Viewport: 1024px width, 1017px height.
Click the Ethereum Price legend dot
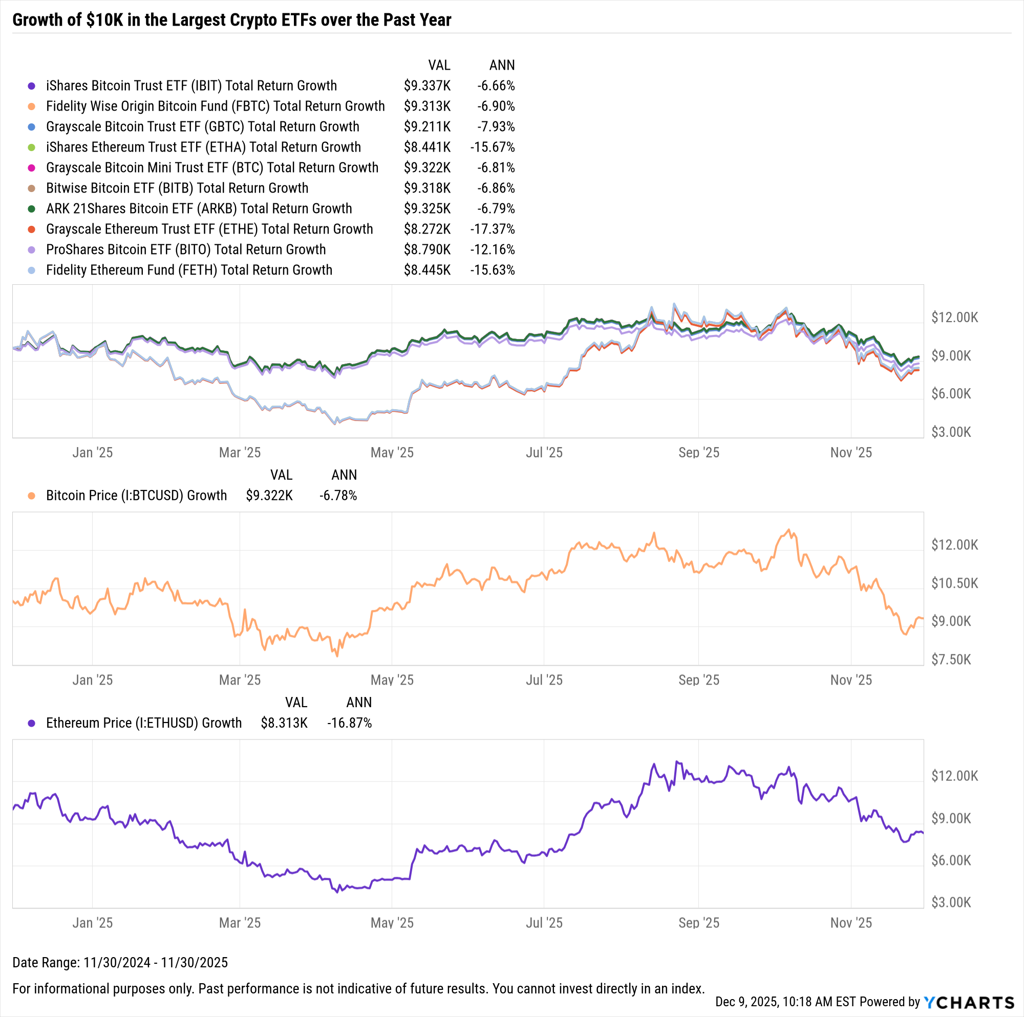click(x=32, y=723)
